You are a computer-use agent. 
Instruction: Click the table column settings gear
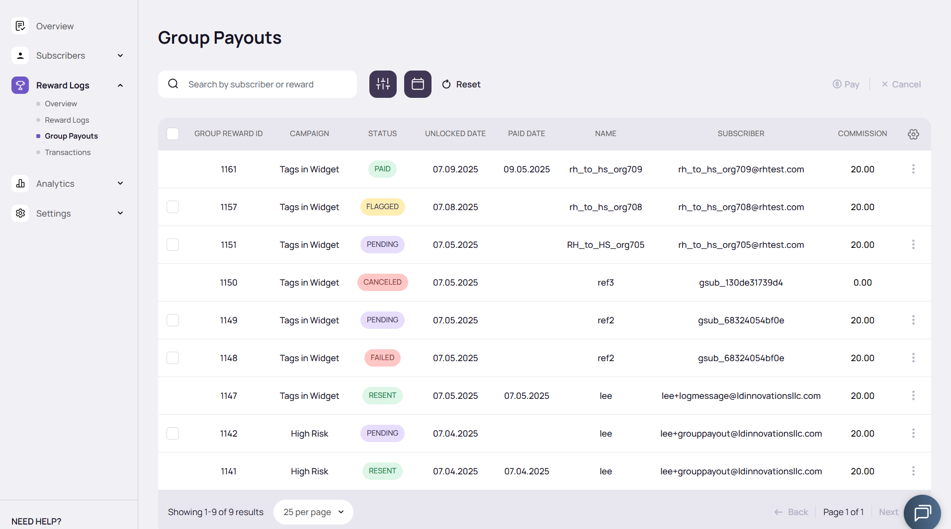tap(913, 134)
